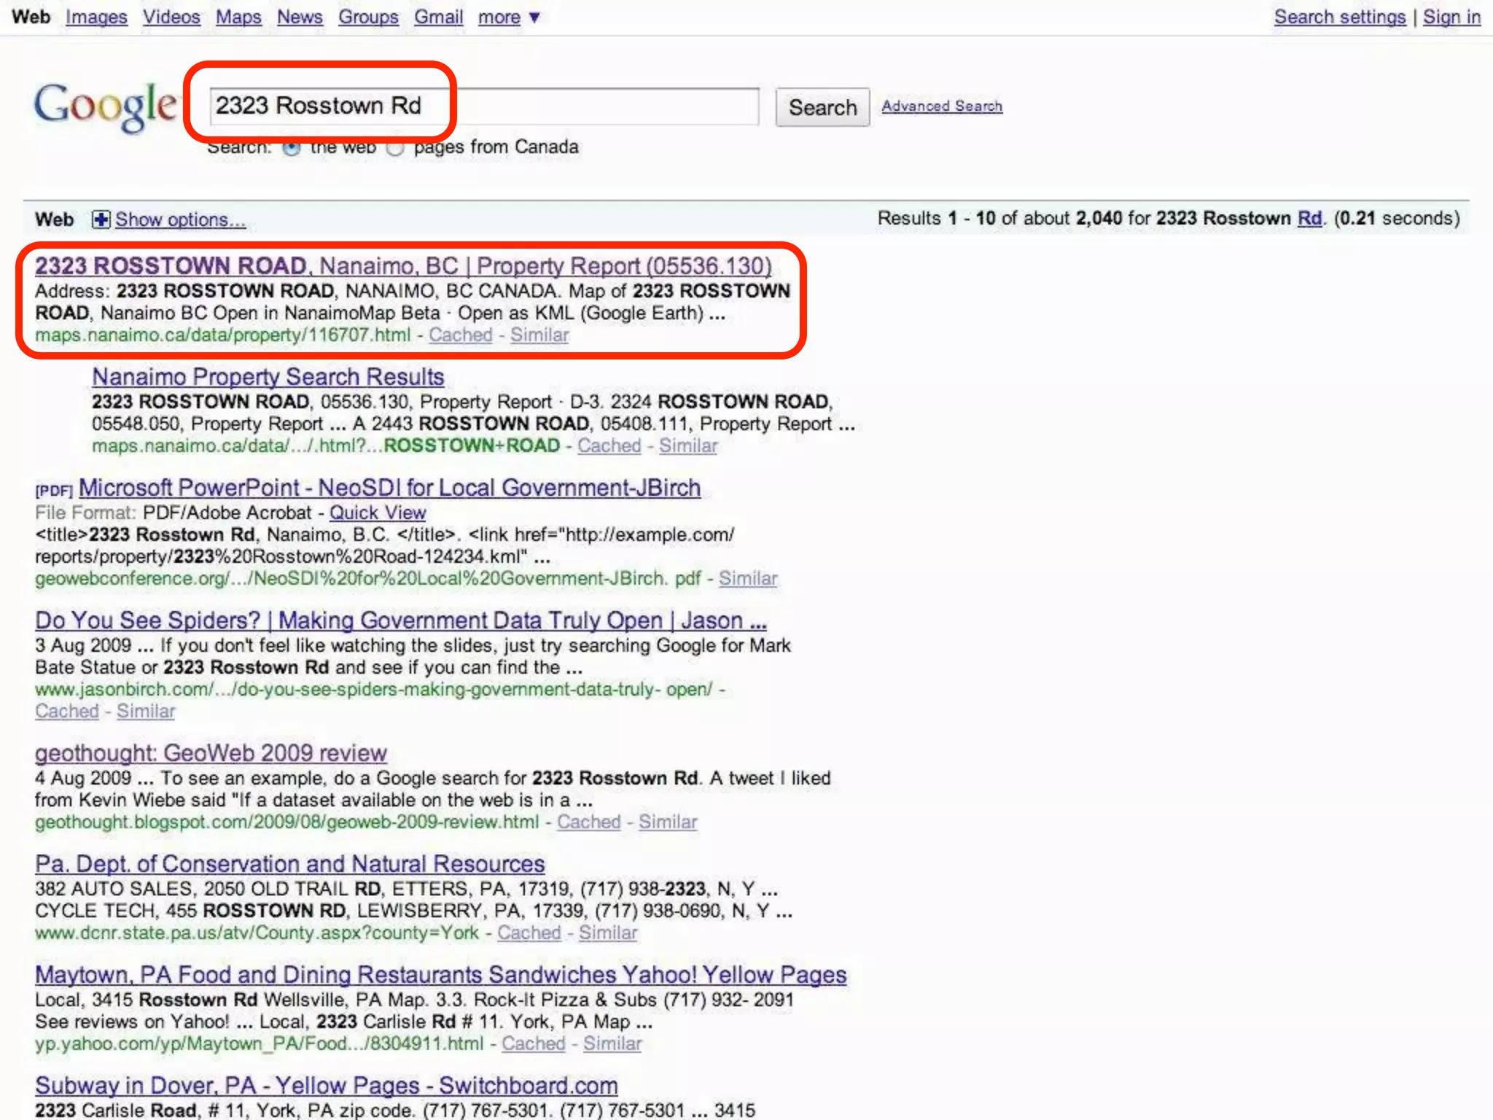Switch to Maps in top navigation
Viewport: 1493px width, 1120px height.
(x=238, y=17)
